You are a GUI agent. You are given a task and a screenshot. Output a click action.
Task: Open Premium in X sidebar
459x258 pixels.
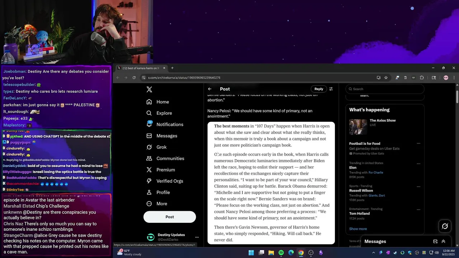pos(161,170)
